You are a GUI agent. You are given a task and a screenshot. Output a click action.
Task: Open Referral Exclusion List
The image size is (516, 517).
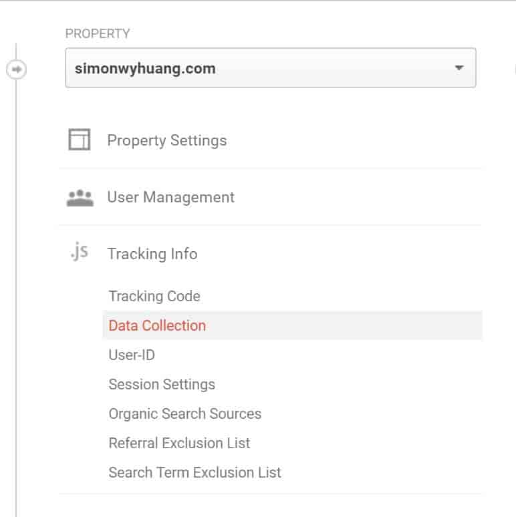click(x=179, y=443)
